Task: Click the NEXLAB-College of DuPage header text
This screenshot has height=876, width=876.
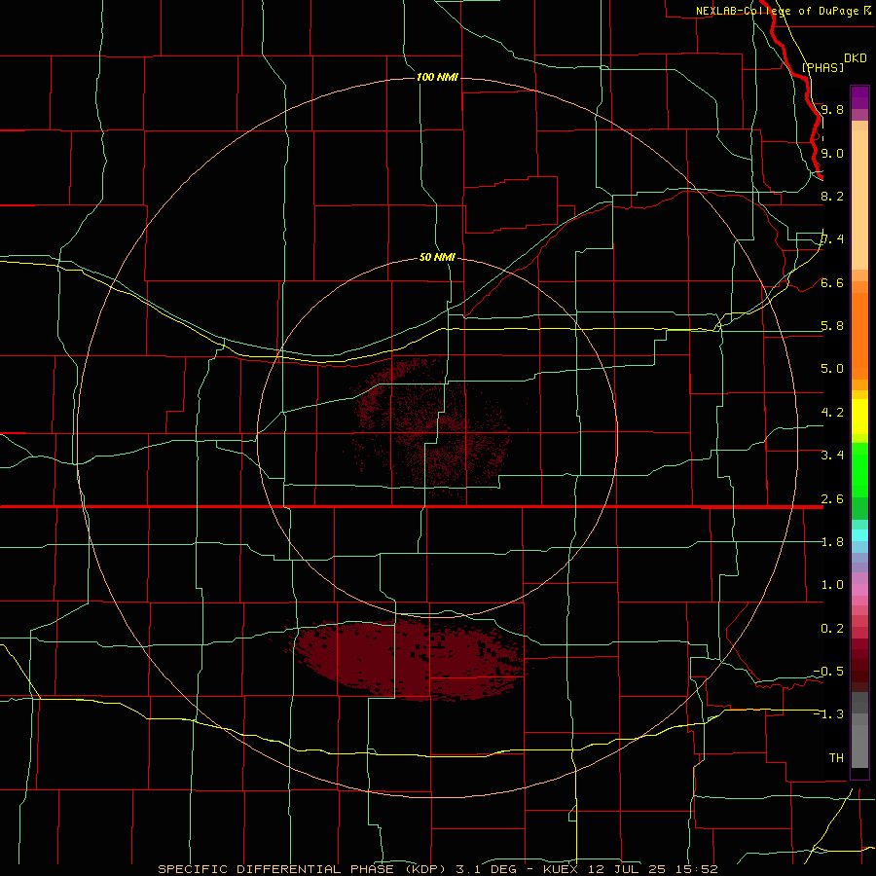Action: (777, 11)
